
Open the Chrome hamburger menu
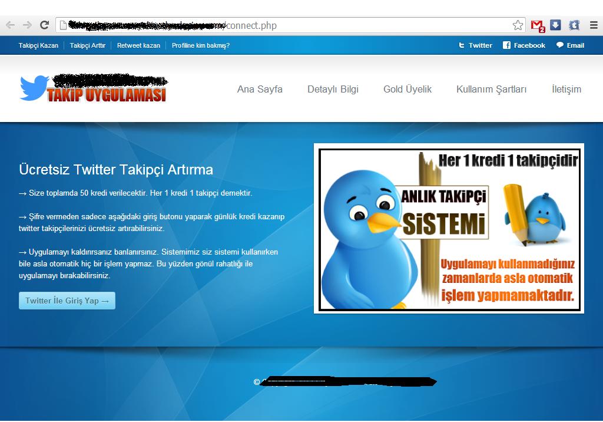(594, 25)
